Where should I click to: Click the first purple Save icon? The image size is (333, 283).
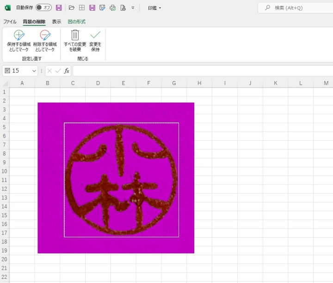[x=59, y=8]
